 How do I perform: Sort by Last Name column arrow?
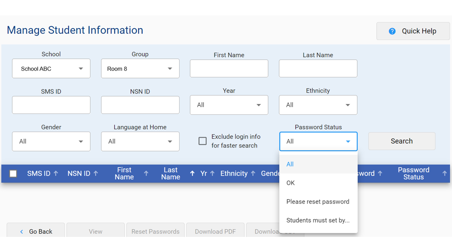coord(192,173)
